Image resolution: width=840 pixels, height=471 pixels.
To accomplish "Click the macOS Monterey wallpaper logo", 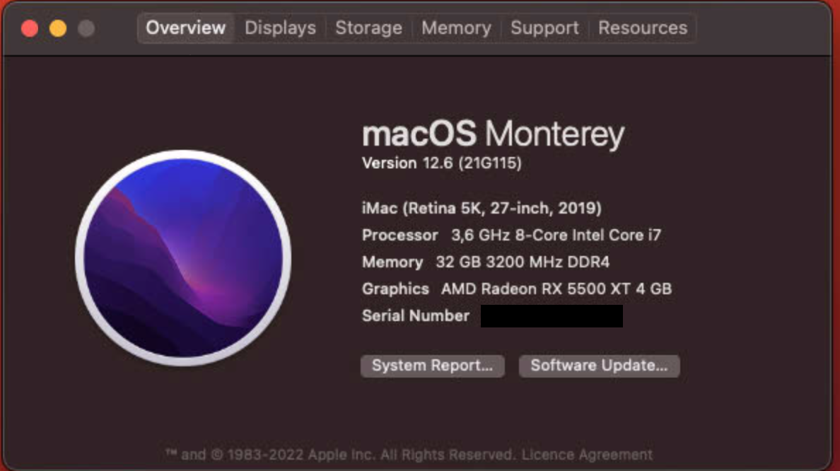I will pyautogui.click(x=183, y=257).
